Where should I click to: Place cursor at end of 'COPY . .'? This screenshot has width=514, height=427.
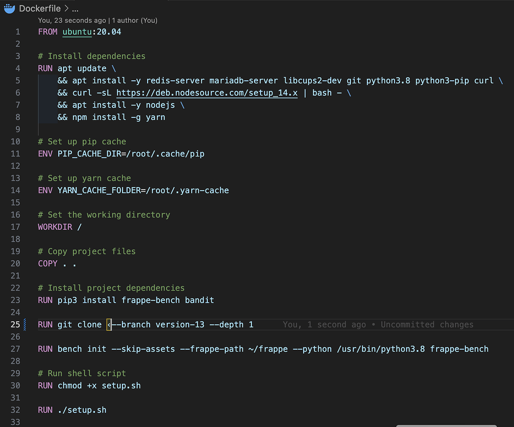(x=77, y=263)
